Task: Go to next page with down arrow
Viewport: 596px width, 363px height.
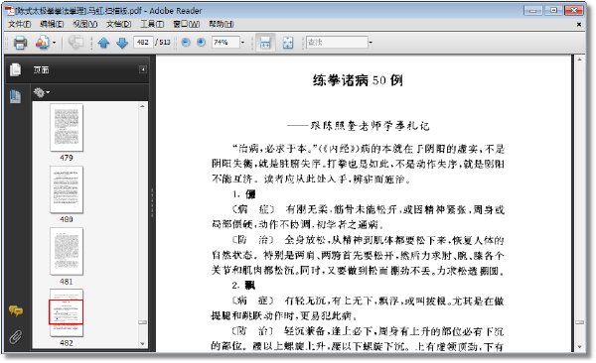Action: pos(122,43)
